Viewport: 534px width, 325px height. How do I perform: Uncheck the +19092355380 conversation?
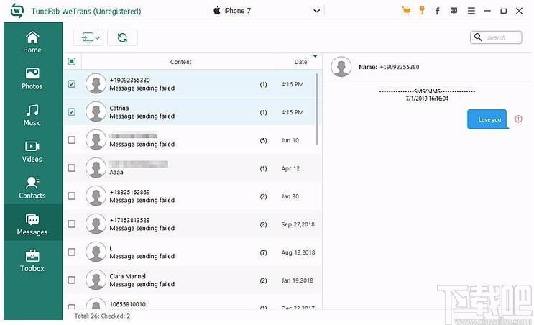[72, 84]
